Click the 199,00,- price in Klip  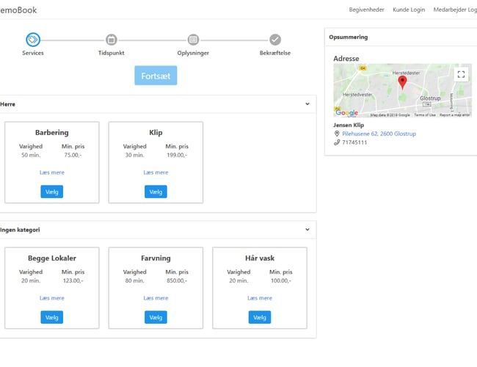177,155
